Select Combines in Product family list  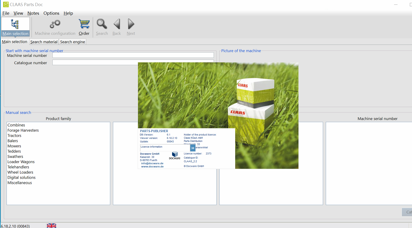[x=16, y=125]
